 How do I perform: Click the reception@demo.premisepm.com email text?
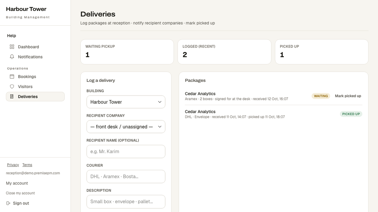33,173
